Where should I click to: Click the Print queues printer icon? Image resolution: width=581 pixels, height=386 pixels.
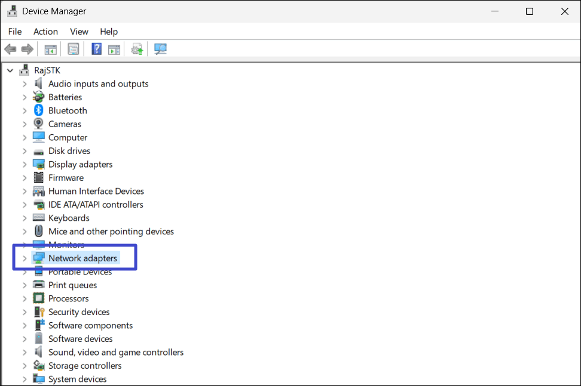[x=37, y=285]
